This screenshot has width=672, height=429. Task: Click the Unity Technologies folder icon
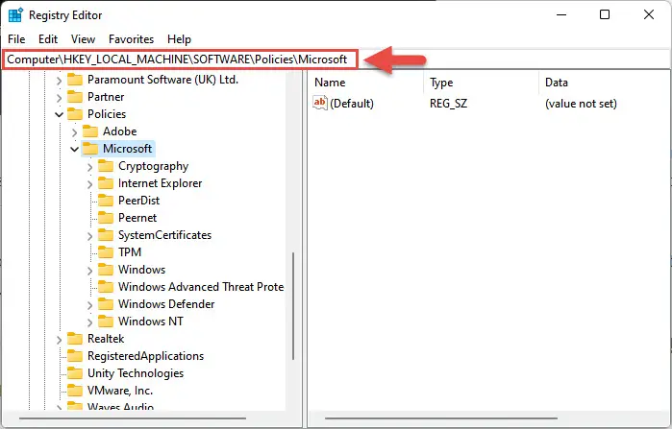click(x=75, y=372)
